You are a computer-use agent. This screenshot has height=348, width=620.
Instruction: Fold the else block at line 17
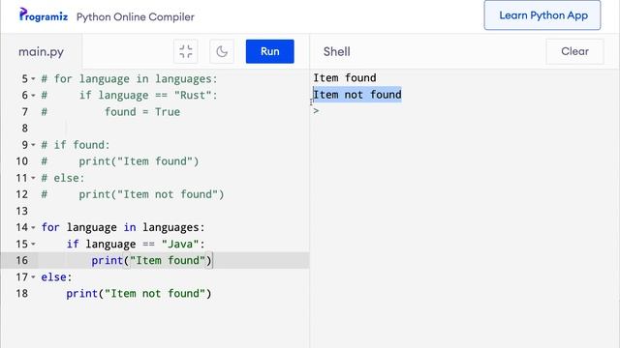pyautogui.click(x=33, y=277)
